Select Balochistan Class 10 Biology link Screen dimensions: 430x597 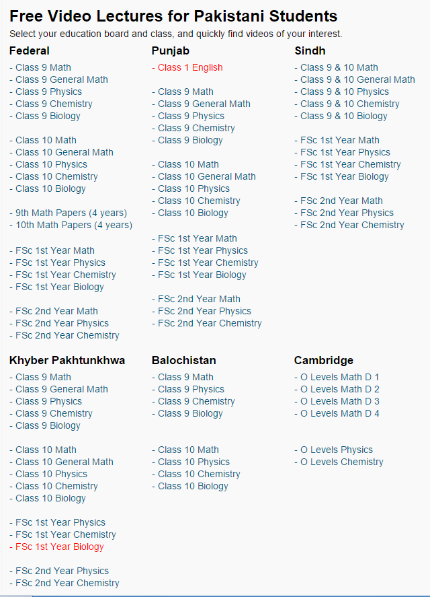point(193,486)
